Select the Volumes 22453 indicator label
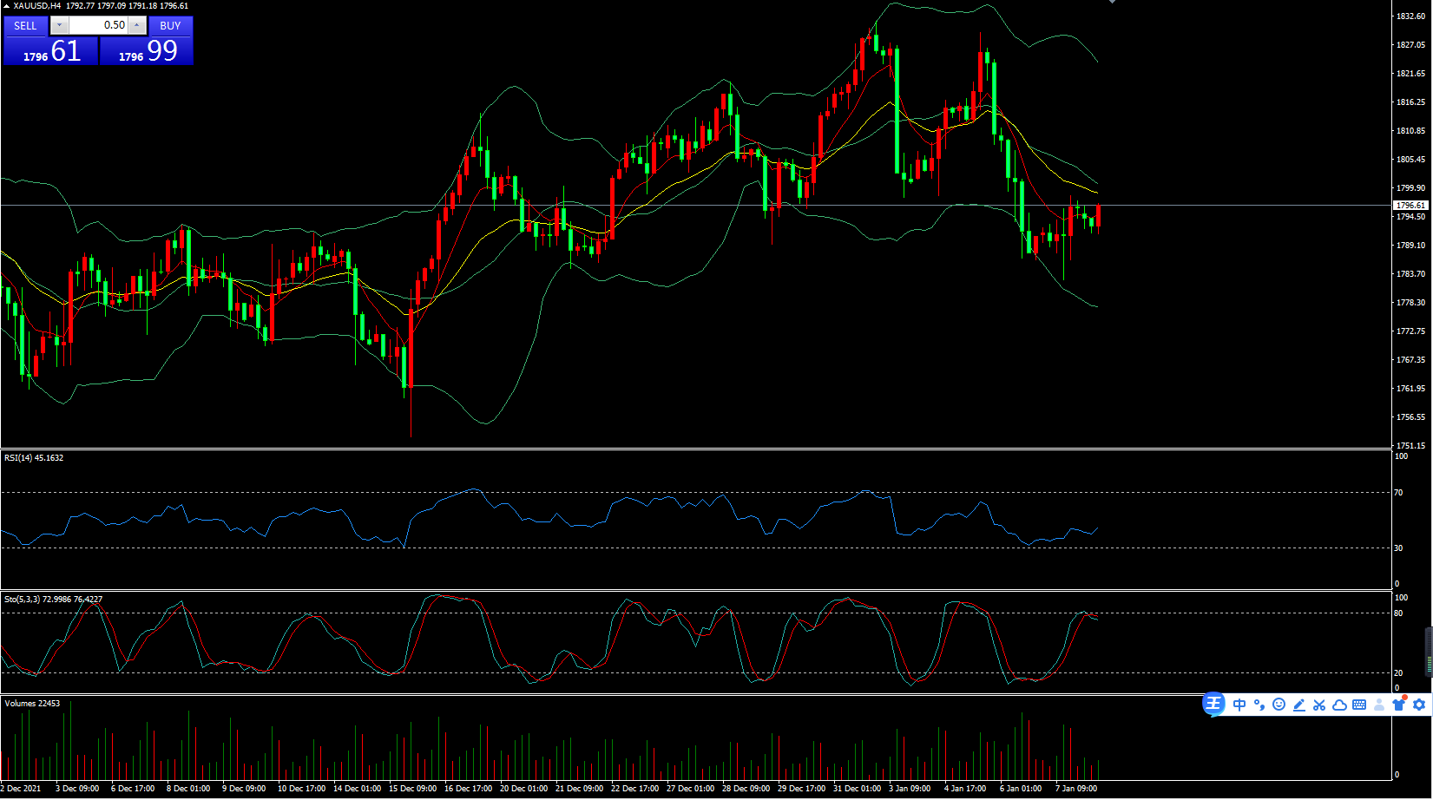Viewport: 1433px width, 800px height. [x=32, y=703]
